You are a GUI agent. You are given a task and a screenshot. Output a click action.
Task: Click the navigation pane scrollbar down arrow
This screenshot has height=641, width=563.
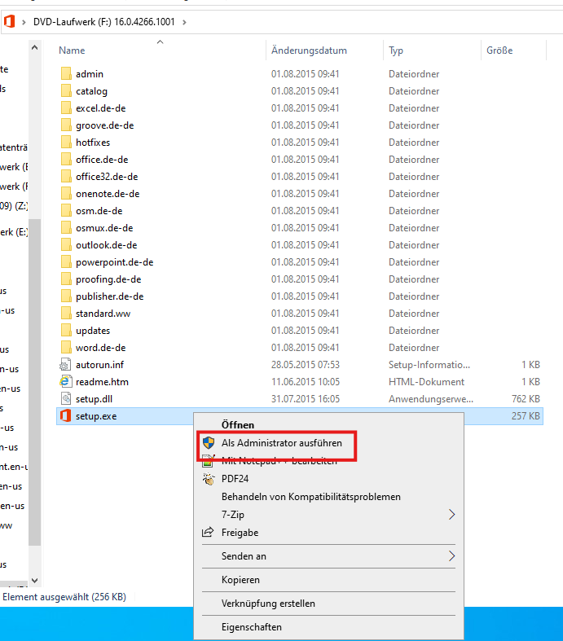point(34,580)
